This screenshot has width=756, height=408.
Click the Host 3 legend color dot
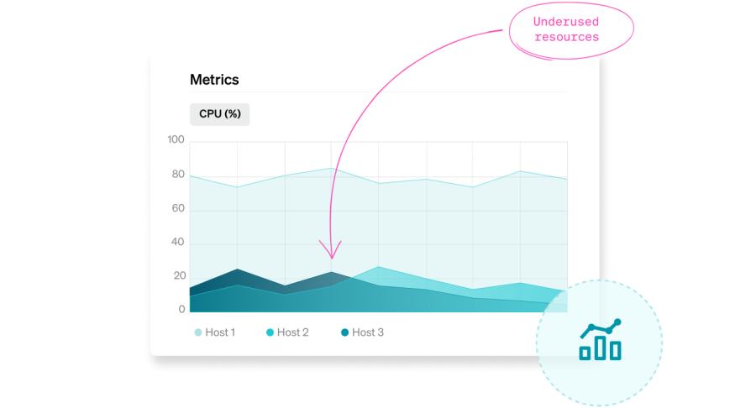[x=344, y=332]
